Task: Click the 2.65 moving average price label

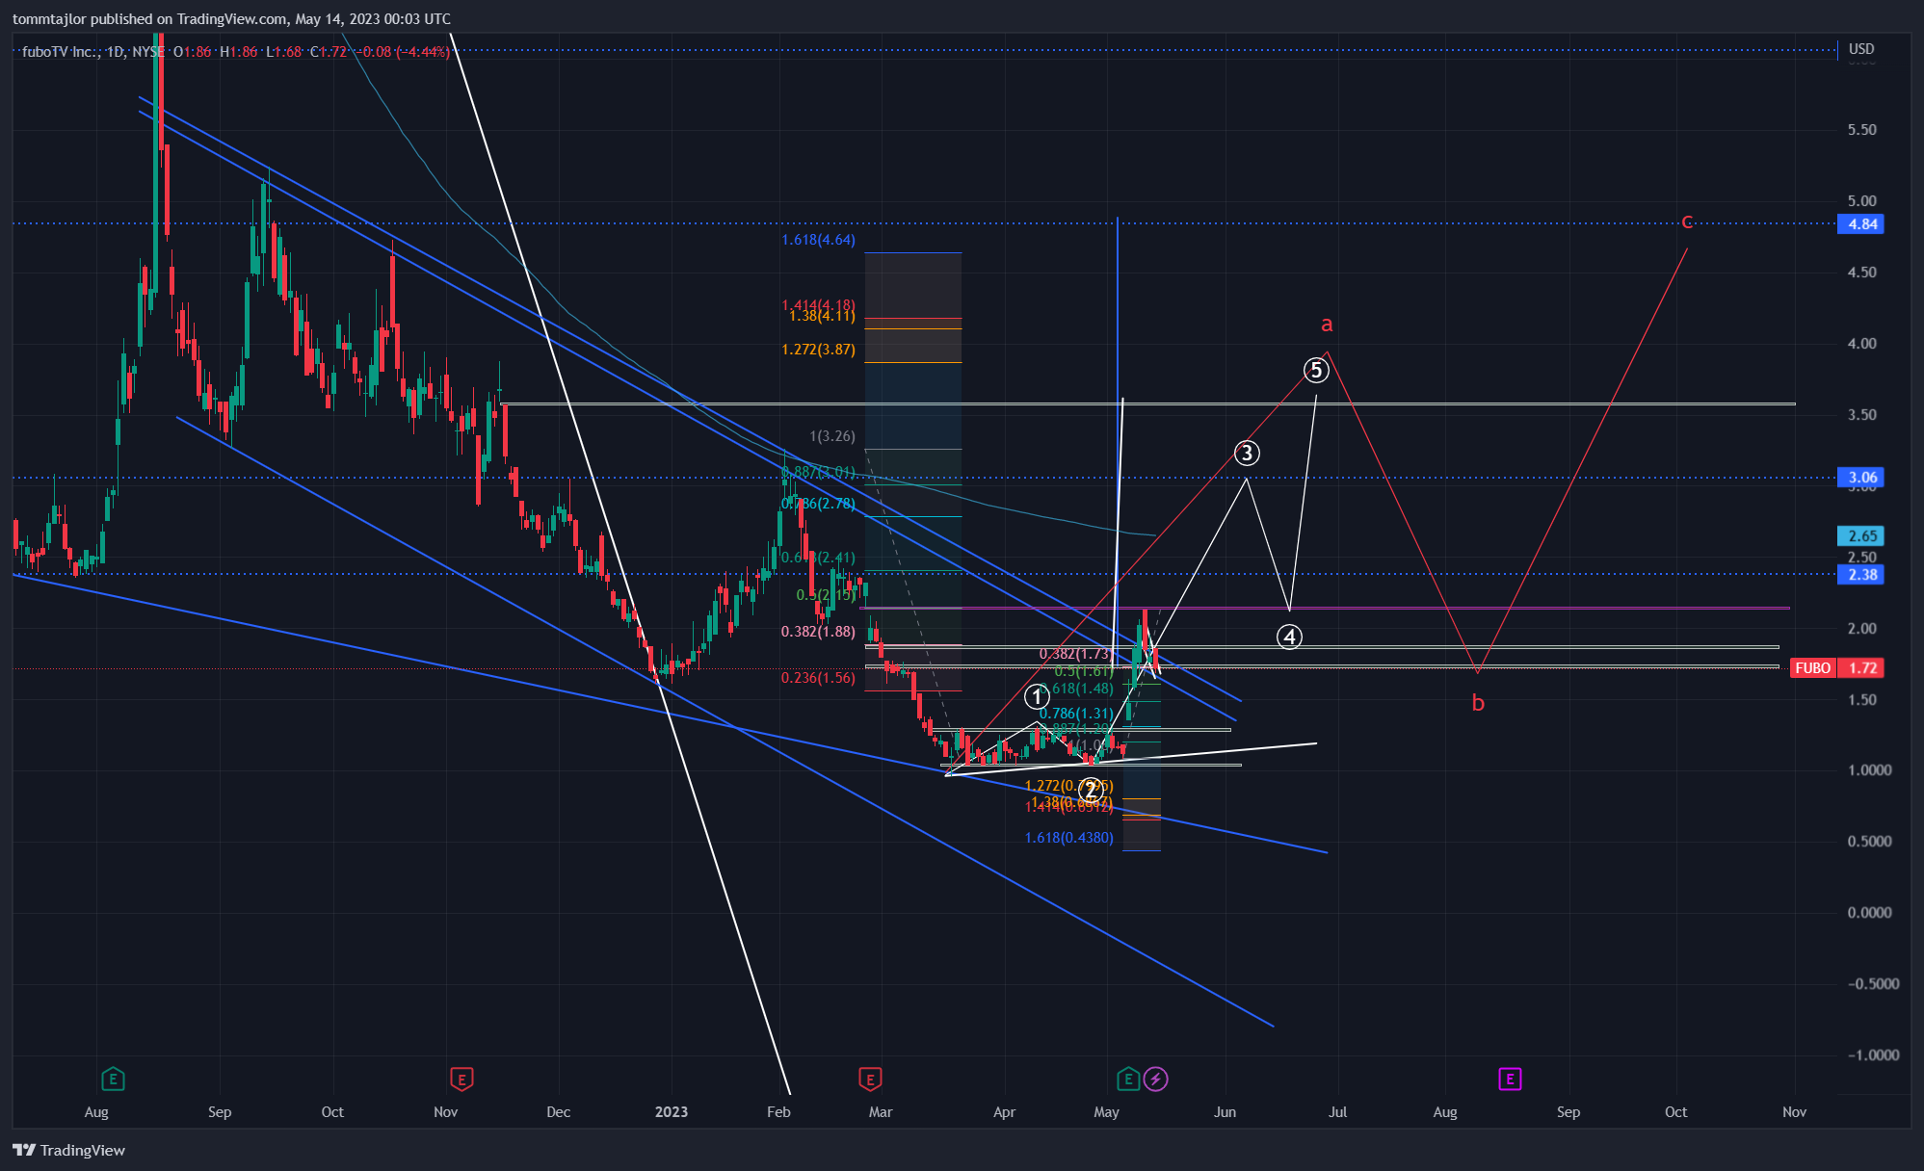Action: point(1861,536)
